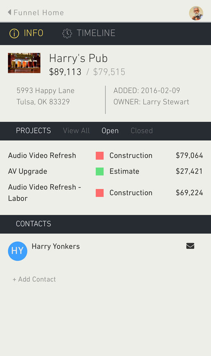Open the AV Upgrade project

[x=27, y=171]
